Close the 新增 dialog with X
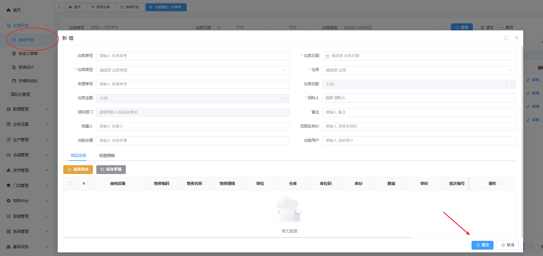Viewport: 543px width, 256px height. pyautogui.click(x=517, y=38)
